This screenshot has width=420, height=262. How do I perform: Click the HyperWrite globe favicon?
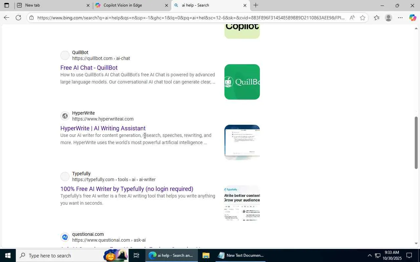[x=65, y=116]
